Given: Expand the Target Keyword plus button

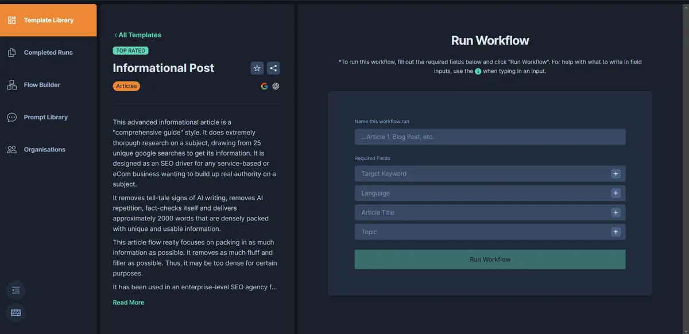Looking at the screenshot, I should [x=616, y=174].
